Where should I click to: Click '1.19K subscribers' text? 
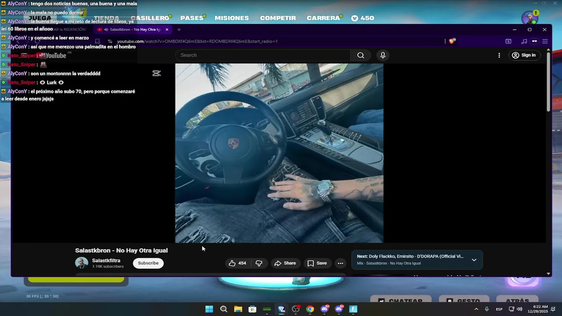(x=108, y=266)
